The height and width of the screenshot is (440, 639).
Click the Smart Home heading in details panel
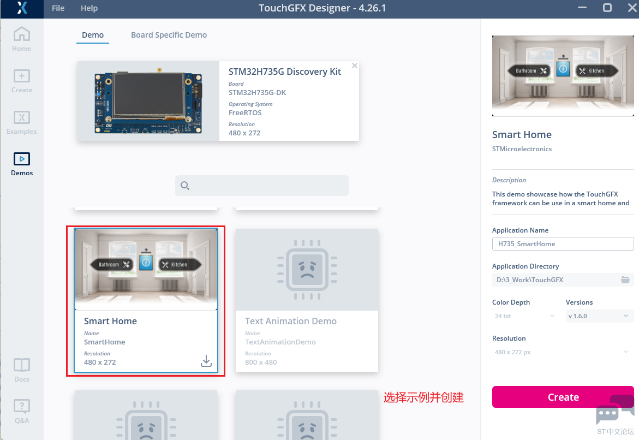tap(522, 135)
